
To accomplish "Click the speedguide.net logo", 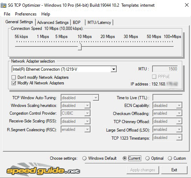I will coord(43,170).
